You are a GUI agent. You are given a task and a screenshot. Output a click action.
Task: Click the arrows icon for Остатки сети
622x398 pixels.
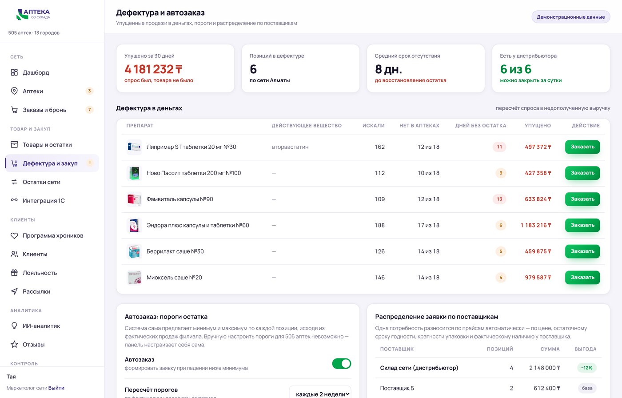pos(14,182)
